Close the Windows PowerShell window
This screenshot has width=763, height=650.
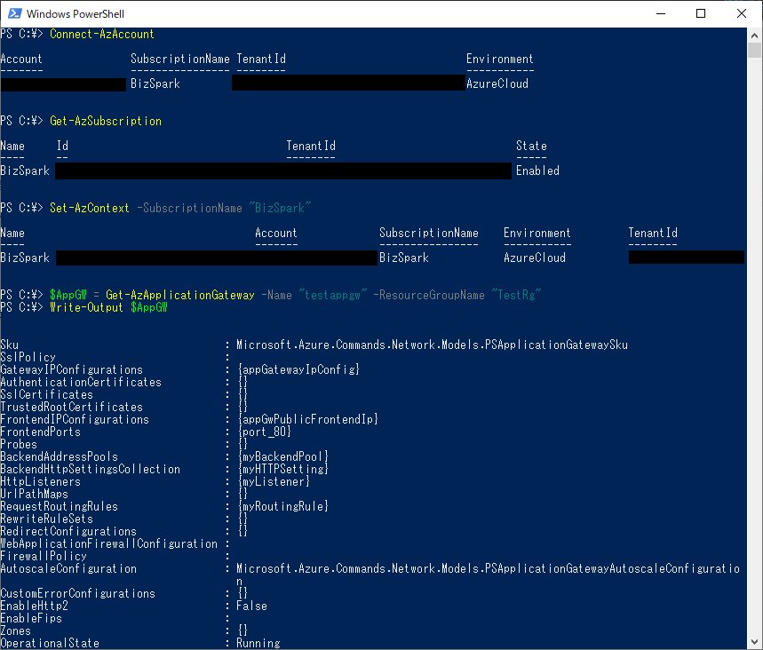point(741,13)
